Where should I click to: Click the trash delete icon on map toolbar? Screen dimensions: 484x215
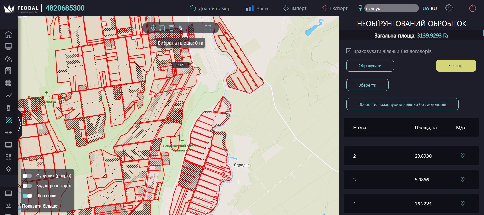[172, 28]
